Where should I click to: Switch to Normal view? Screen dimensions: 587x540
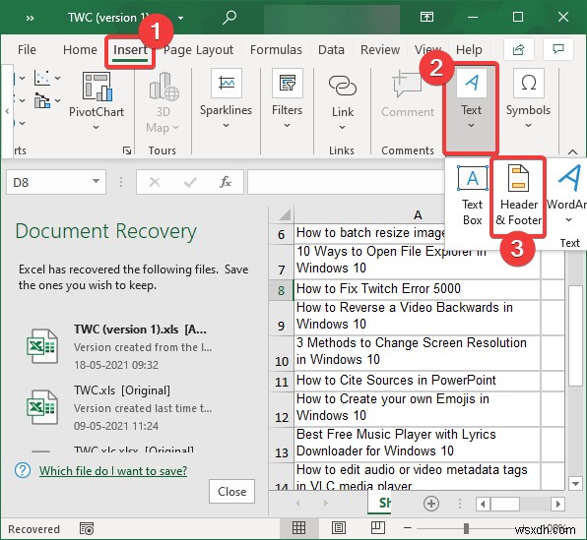click(298, 528)
